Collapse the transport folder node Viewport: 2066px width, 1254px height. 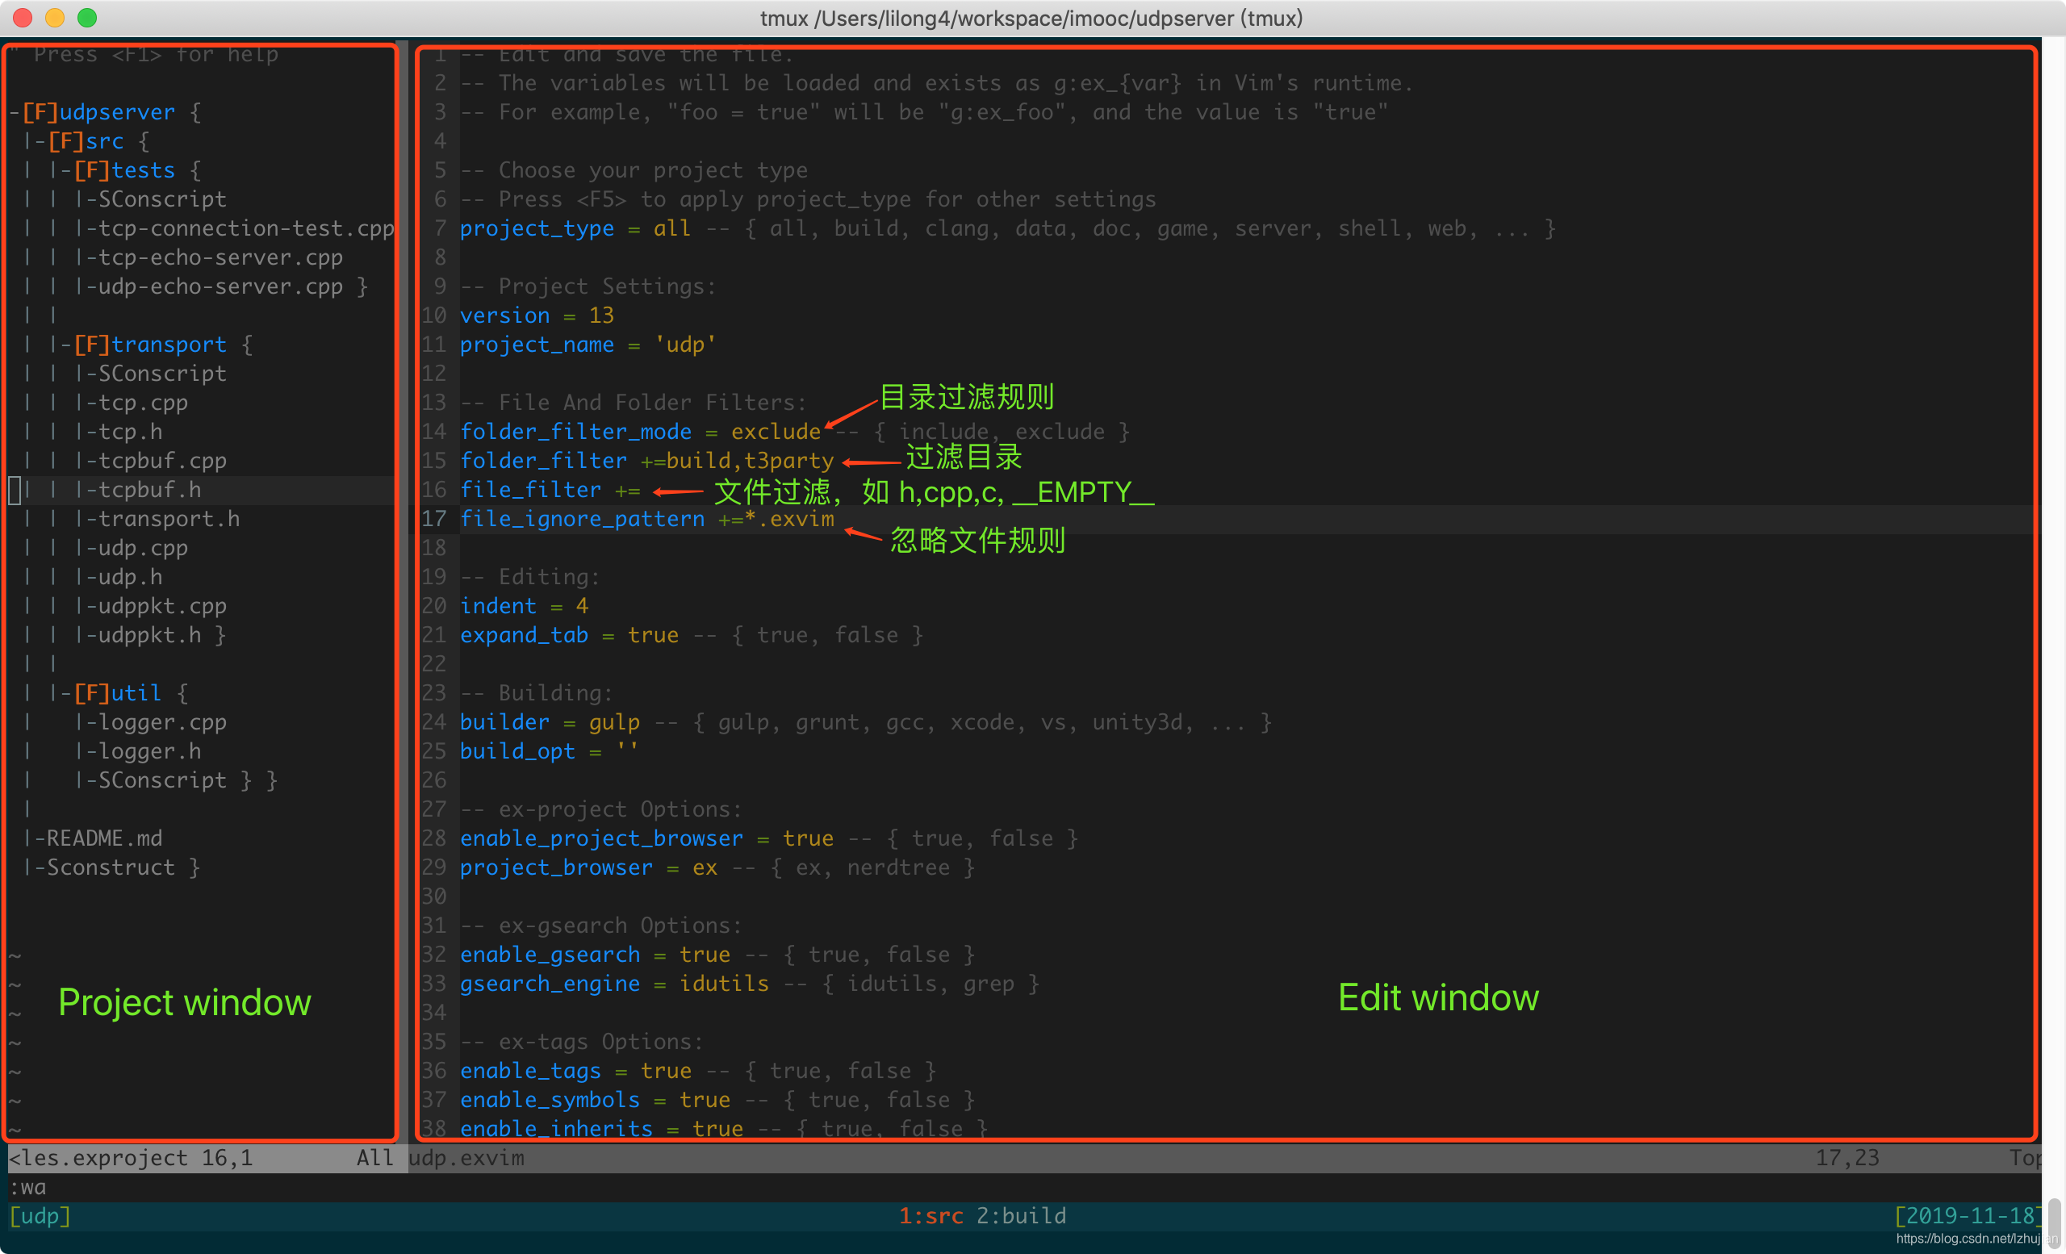tap(168, 345)
